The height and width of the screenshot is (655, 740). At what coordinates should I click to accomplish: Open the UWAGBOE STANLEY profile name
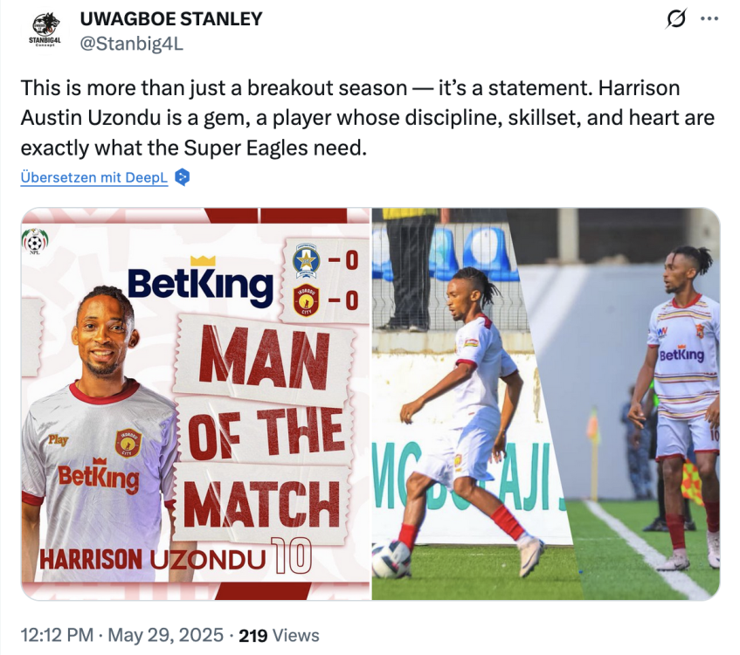(171, 18)
